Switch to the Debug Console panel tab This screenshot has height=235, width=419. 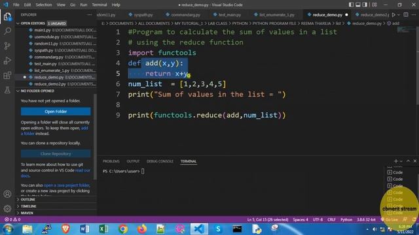[160, 161]
